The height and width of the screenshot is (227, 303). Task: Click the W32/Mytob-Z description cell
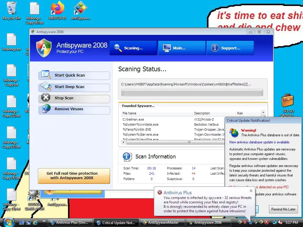click(204, 119)
